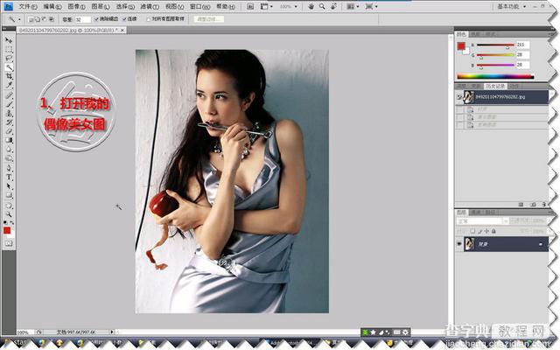The width and height of the screenshot is (560, 350).
Task: Select the Healing Brush tool
Action: tap(9, 95)
